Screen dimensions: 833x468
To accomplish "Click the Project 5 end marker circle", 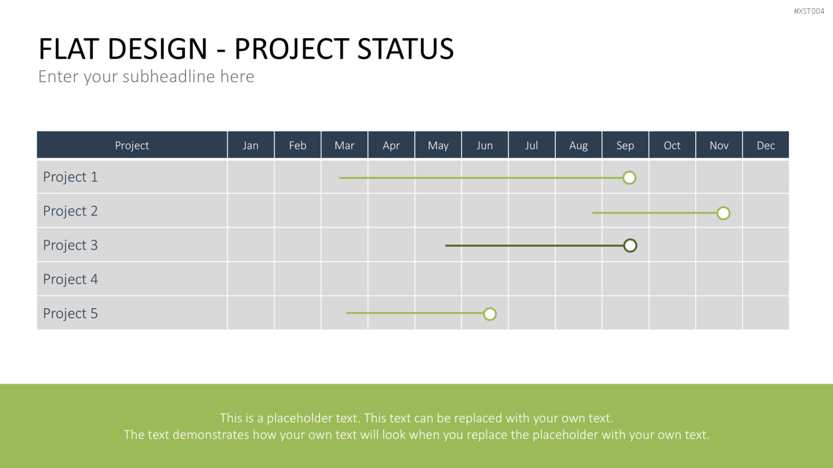I will tap(489, 314).
